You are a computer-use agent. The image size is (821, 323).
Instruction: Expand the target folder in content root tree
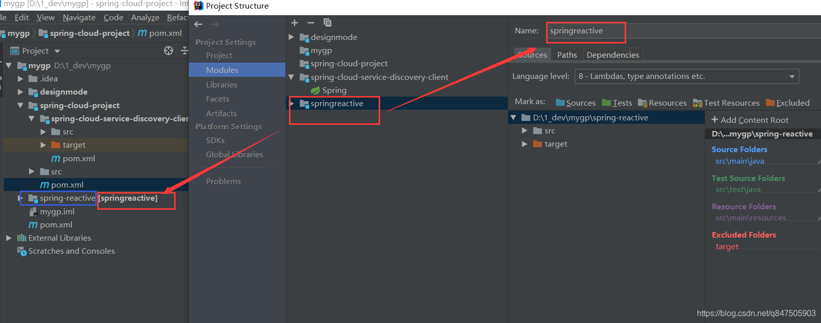pos(524,144)
